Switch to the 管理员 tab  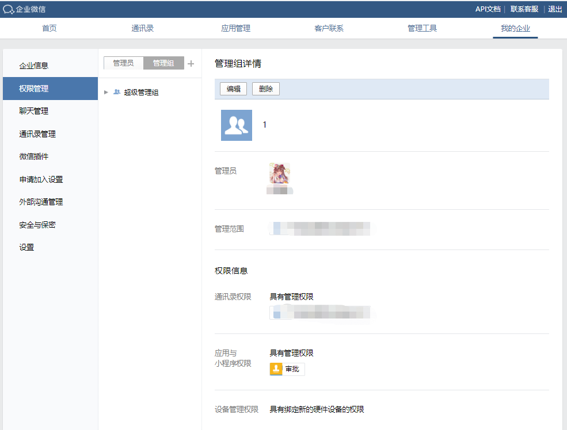click(123, 63)
